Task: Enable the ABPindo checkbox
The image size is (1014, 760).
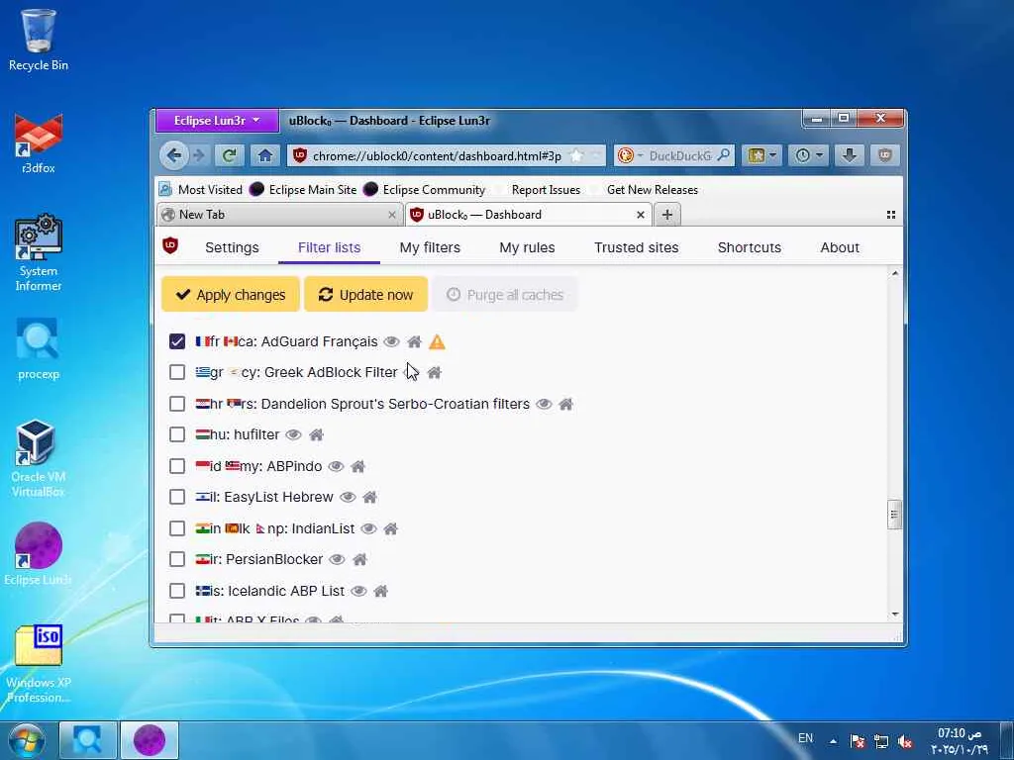Action: (x=177, y=466)
